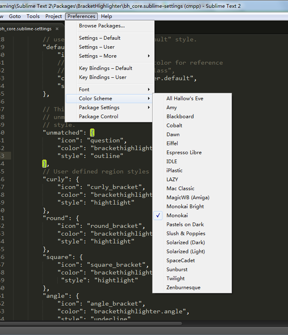288x335 pixels.
Task: Expand Settings – More submenu
Action: pos(110,56)
